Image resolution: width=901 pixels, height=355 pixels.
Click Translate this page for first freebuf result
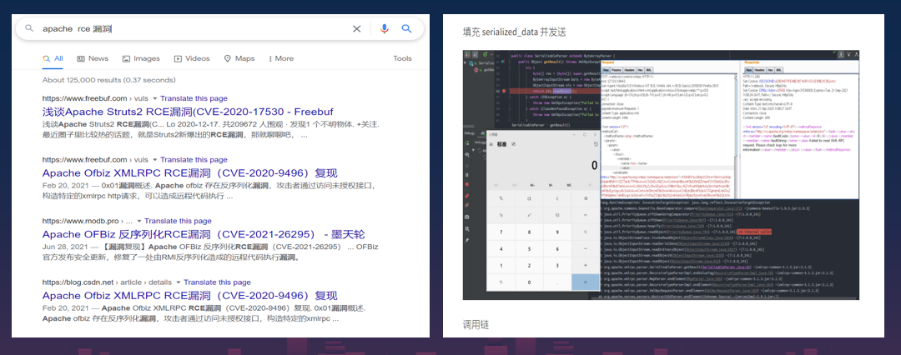click(194, 99)
